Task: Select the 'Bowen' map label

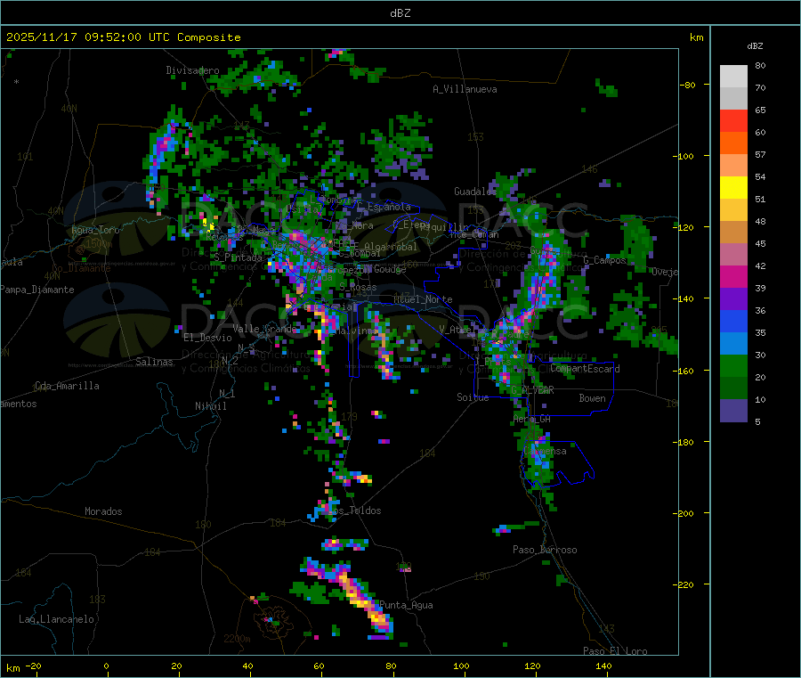Action: 592,397
